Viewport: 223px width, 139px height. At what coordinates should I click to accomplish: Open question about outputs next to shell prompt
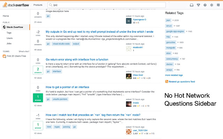click(100, 32)
